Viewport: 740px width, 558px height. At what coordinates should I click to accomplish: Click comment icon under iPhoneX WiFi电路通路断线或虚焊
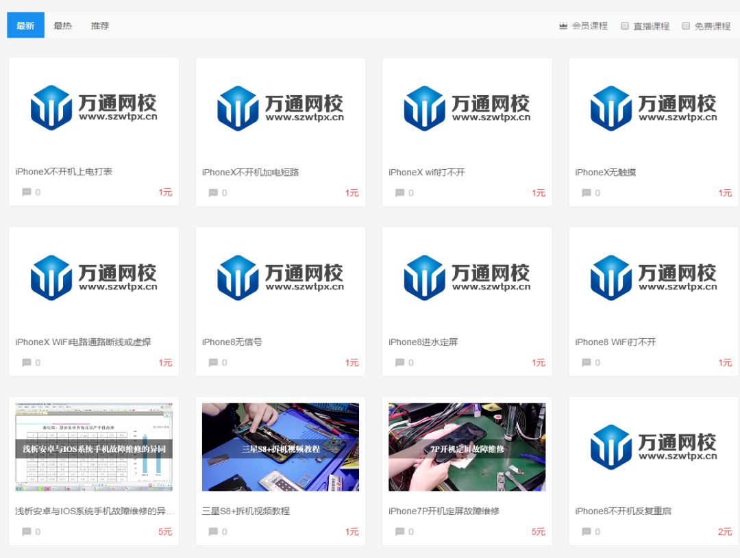tap(27, 362)
